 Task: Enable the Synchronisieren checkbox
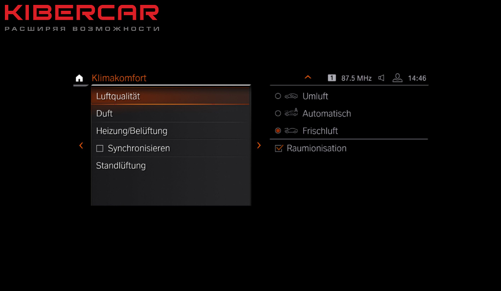click(100, 149)
